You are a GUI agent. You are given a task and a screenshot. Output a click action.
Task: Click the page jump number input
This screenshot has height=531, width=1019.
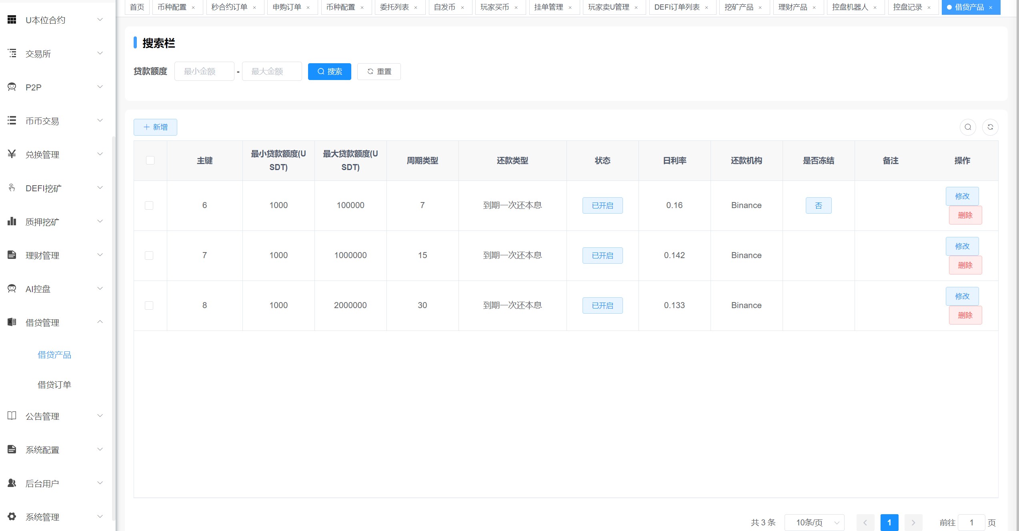[x=971, y=523]
